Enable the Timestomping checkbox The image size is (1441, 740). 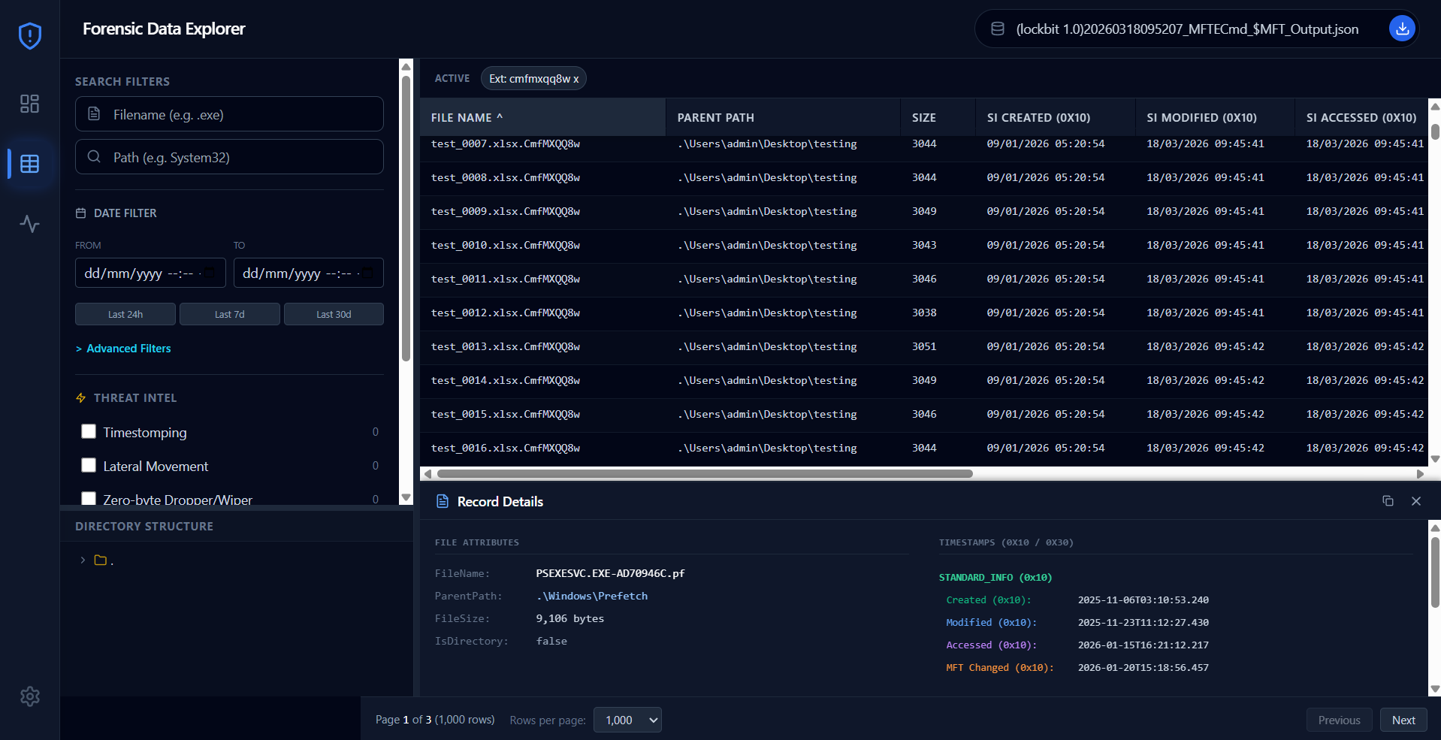tap(89, 431)
